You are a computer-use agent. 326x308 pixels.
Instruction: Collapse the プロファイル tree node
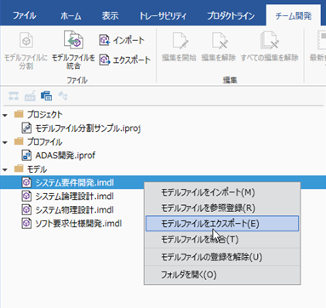click(x=5, y=142)
